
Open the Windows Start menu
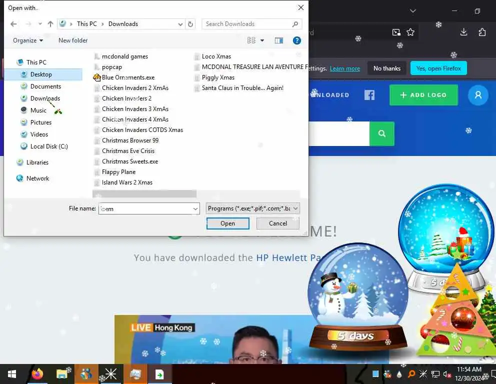click(12, 374)
